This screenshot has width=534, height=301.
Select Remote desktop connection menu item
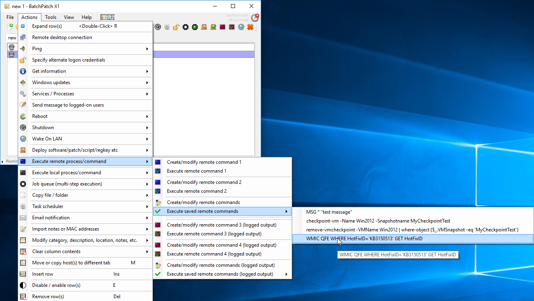click(62, 37)
